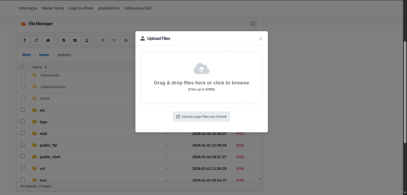
Task: Toggle fullscreen with the expand icon
Action: click(253, 24)
